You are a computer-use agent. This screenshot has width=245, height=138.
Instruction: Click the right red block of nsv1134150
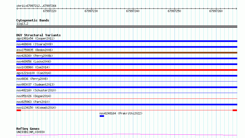[235, 110]
